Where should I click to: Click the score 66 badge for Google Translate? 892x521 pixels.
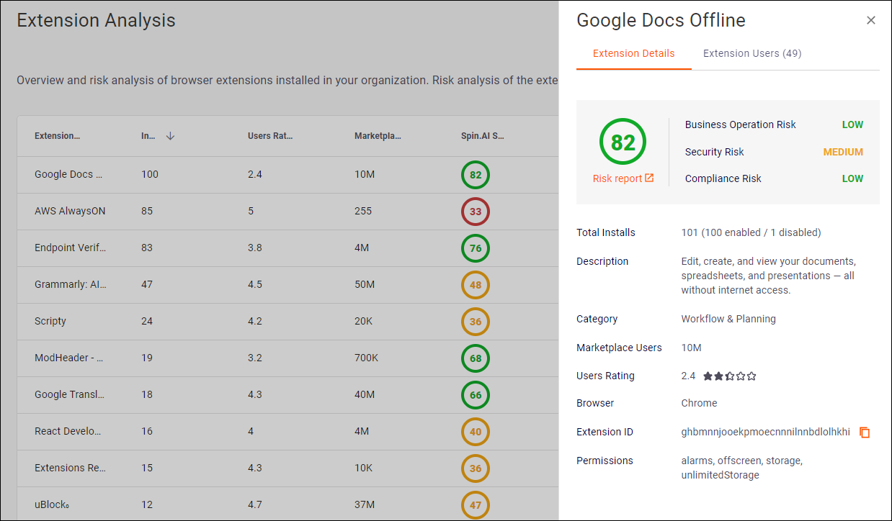tap(476, 395)
